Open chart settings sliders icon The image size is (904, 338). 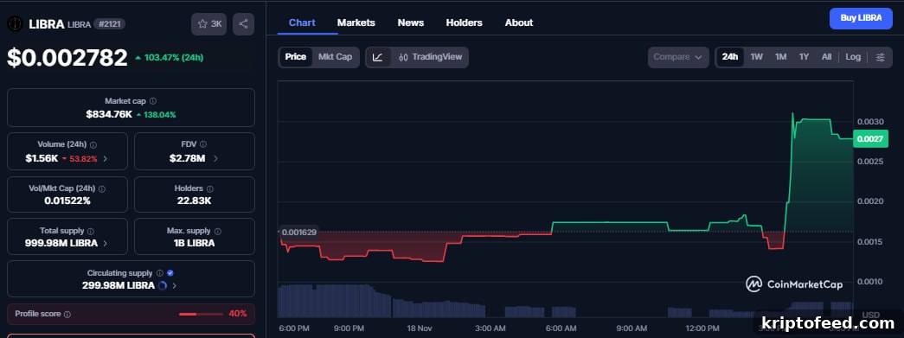880,57
